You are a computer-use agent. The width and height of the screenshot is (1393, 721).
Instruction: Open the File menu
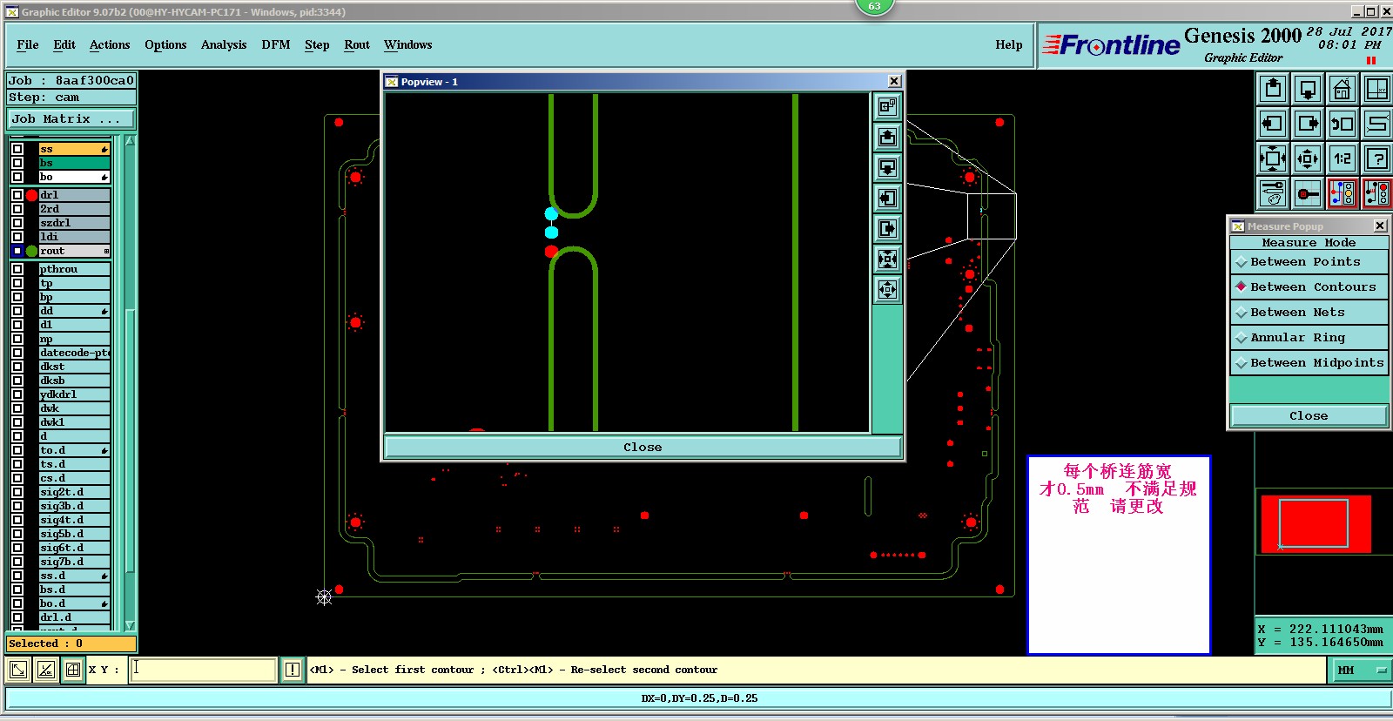click(28, 44)
